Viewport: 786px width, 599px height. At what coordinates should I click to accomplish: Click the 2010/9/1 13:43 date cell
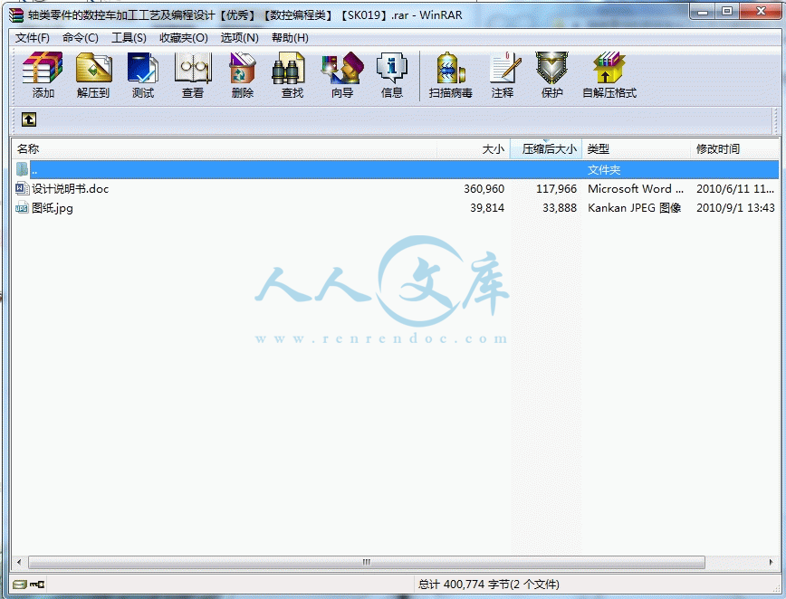[x=735, y=208]
